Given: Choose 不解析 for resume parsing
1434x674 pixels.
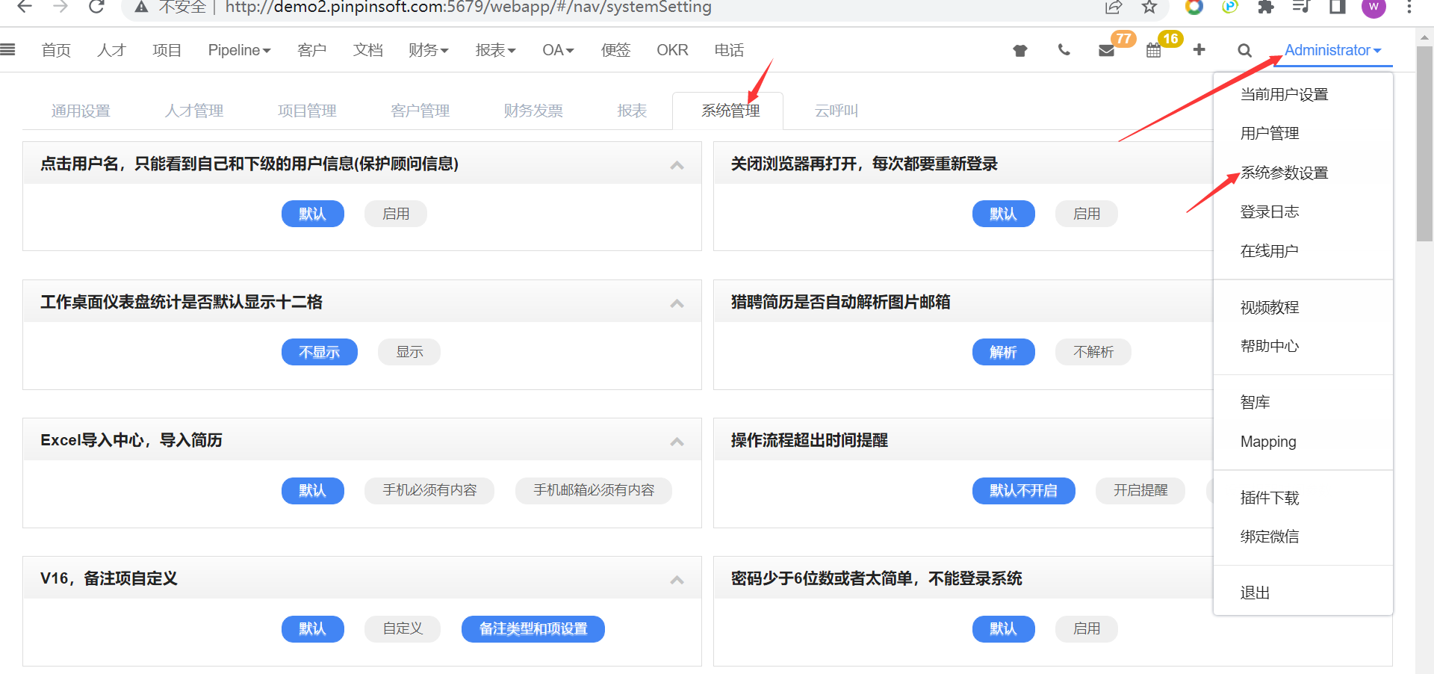Looking at the screenshot, I should click(1093, 352).
